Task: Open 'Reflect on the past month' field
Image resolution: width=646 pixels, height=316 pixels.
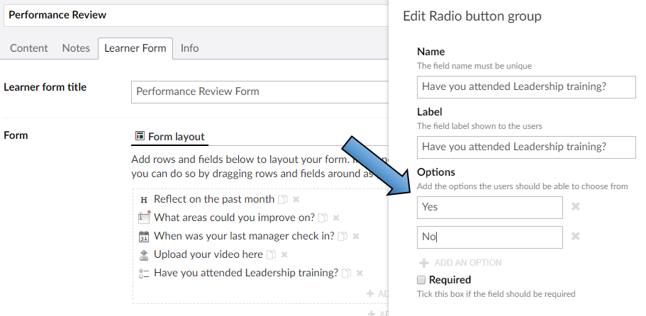Action: click(214, 199)
